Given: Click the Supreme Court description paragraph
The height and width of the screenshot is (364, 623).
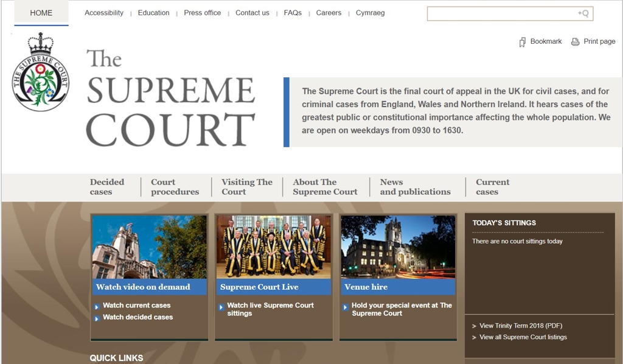Looking at the screenshot, I should (x=456, y=111).
